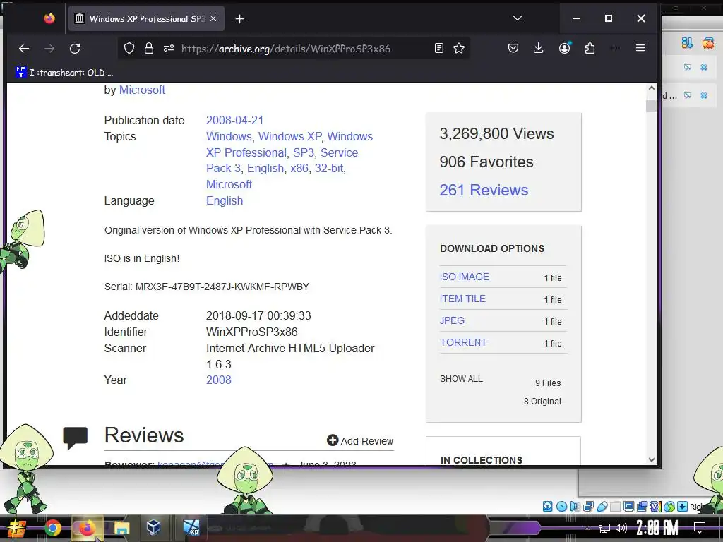Download the JPEG option
Viewport: 723px width, 542px height.
click(452, 320)
